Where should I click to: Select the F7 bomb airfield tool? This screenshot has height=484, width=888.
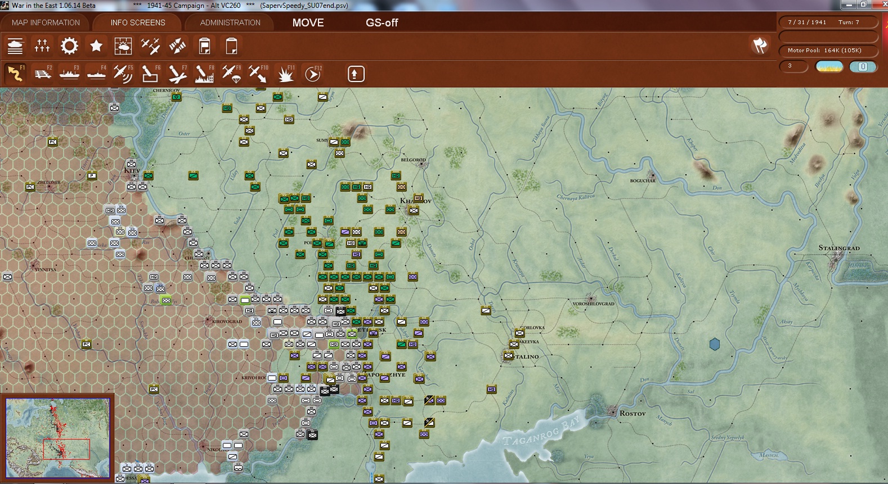click(x=177, y=74)
